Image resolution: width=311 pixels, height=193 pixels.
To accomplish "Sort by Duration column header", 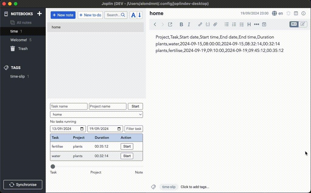I will point(102,138).
